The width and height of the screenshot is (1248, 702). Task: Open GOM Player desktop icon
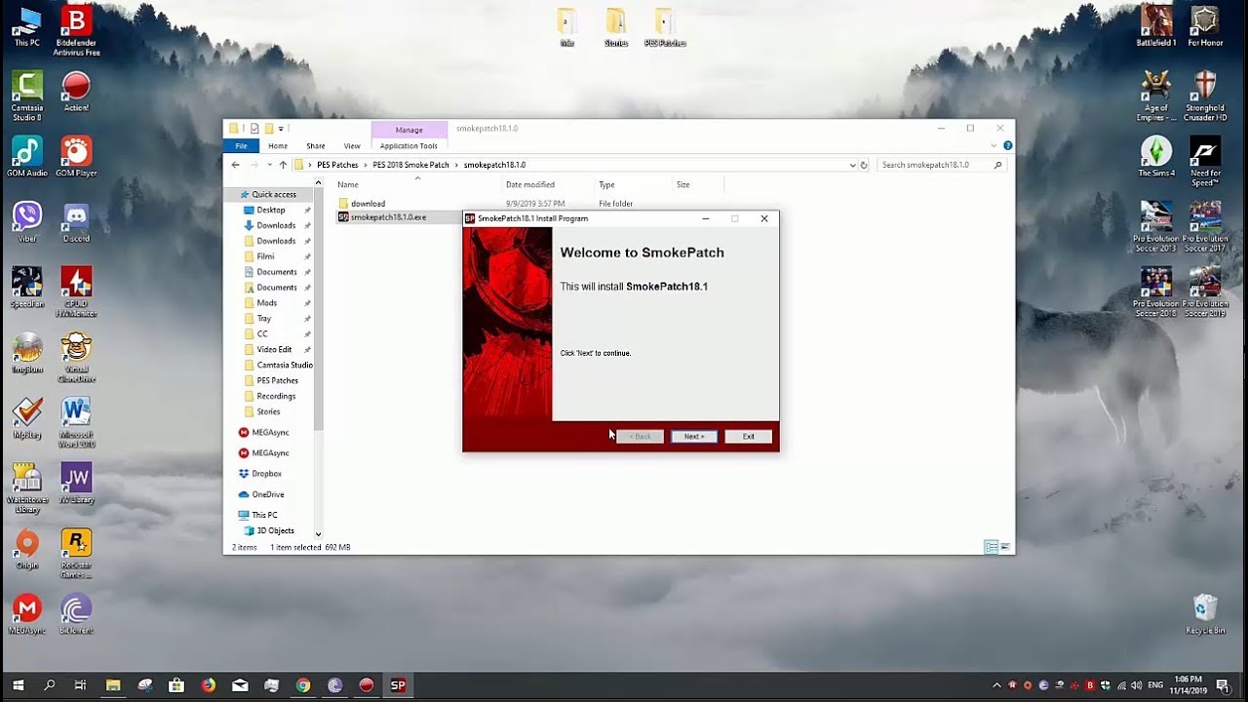point(76,158)
